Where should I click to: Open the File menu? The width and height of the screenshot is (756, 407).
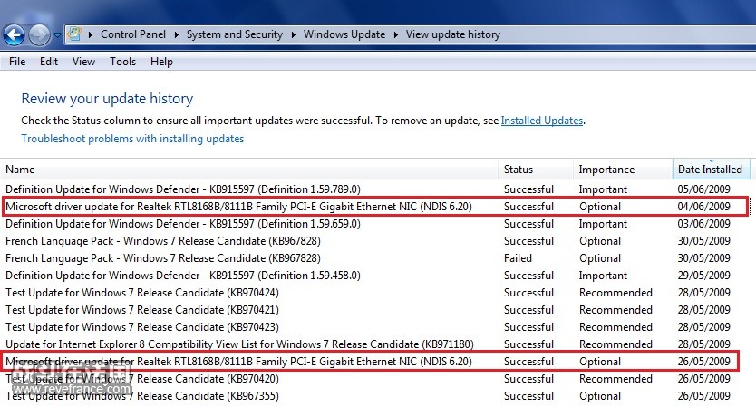(17, 62)
